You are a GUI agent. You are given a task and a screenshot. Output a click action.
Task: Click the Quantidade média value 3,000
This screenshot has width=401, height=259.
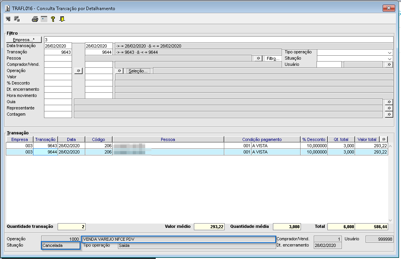(x=287, y=227)
